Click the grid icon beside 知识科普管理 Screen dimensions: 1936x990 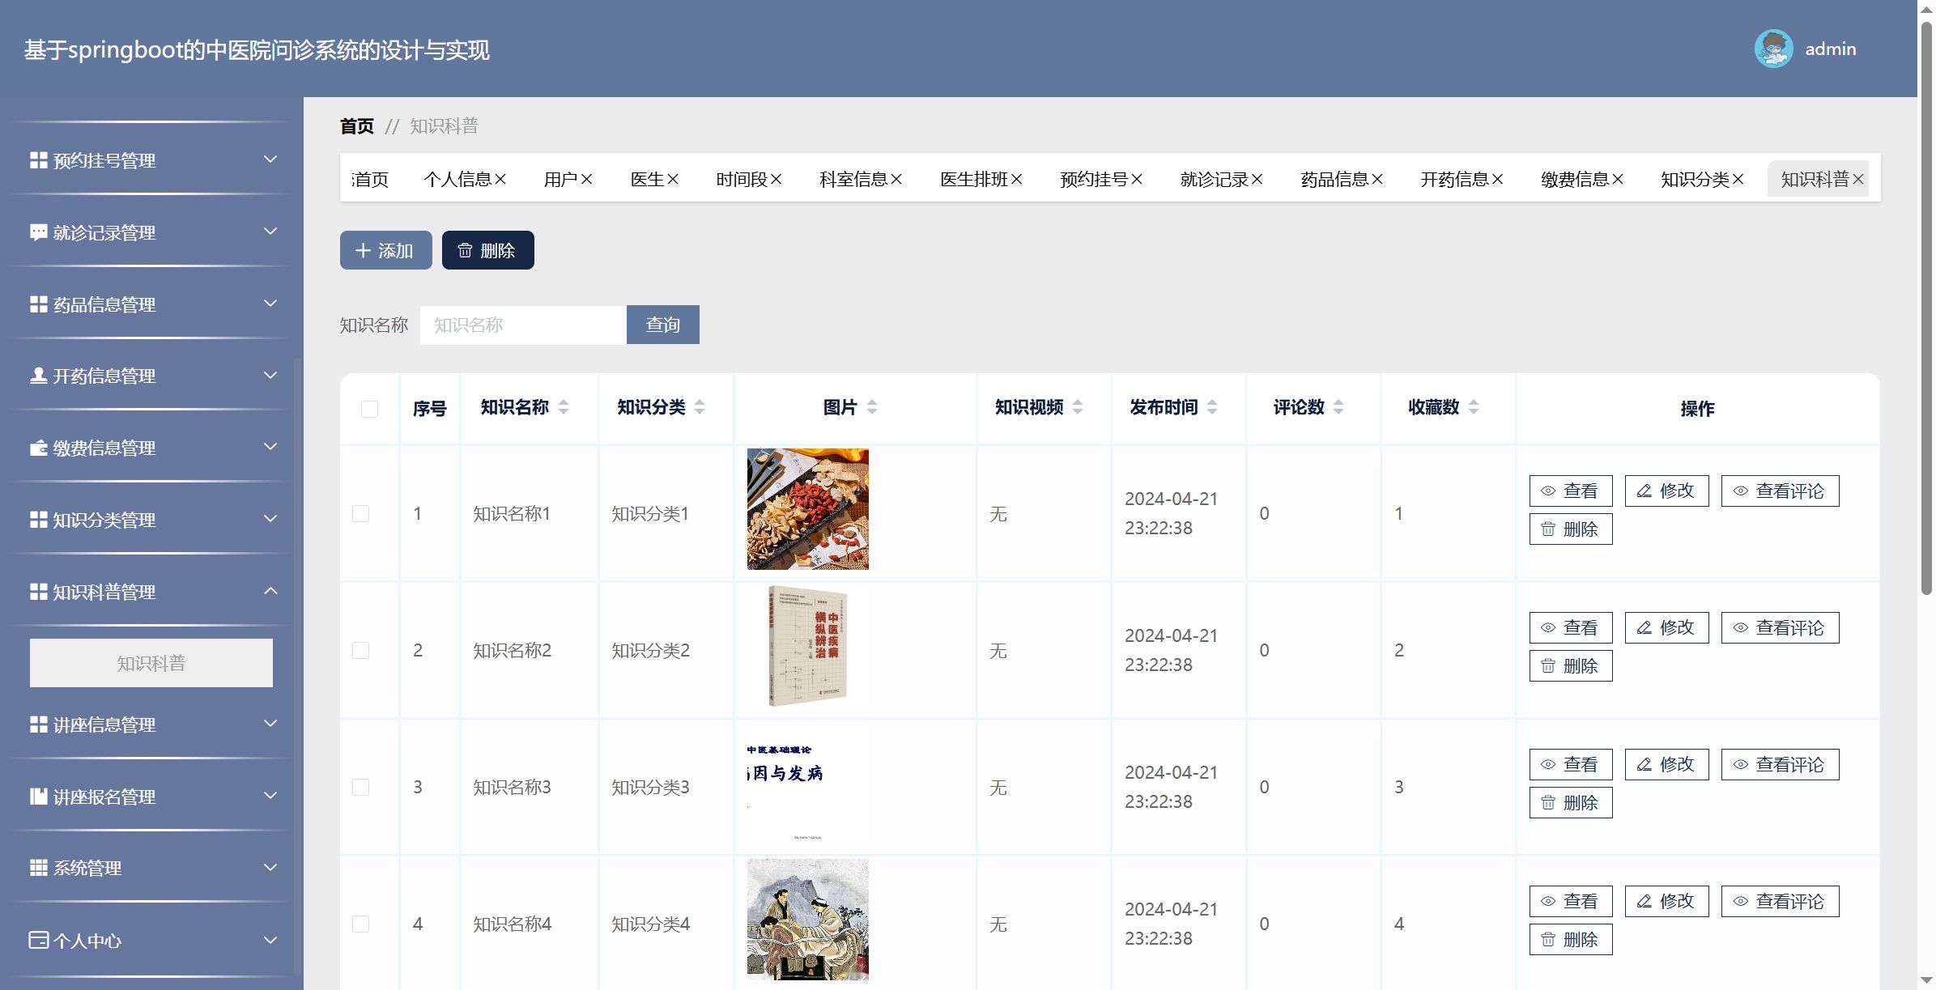38,592
